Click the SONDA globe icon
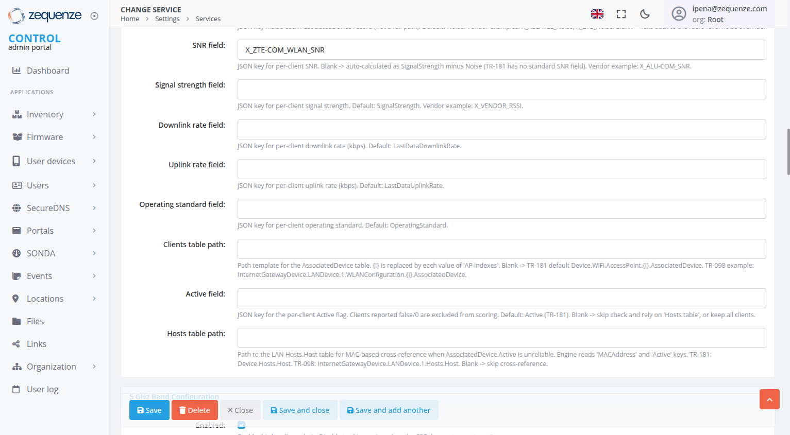The image size is (790, 435). 17,253
